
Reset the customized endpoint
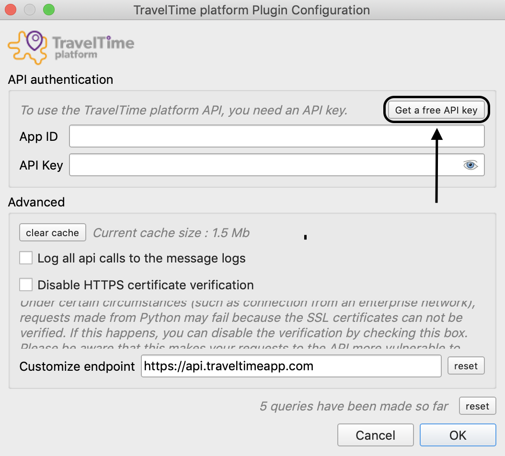(x=466, y=366)
